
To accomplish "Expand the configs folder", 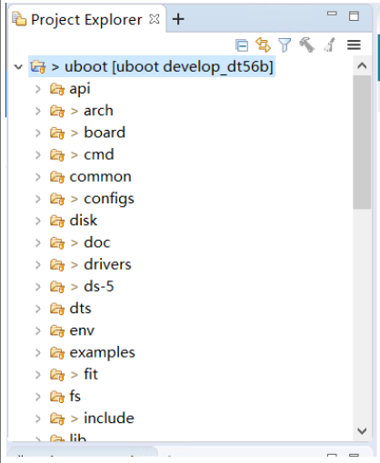I will (38, 199).
